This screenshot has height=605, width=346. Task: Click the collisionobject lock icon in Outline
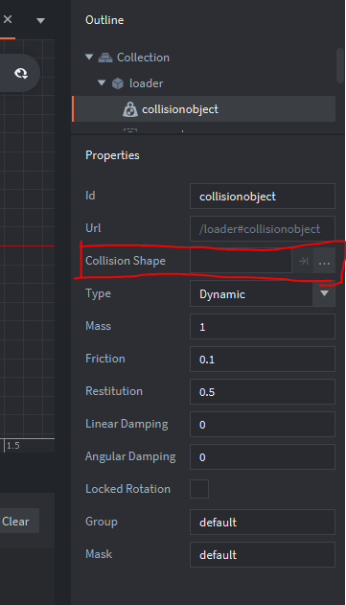click(x=130, y=109)
